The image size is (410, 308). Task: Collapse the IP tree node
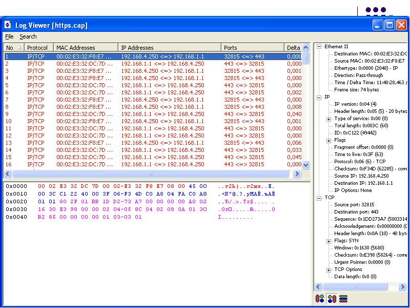tap(319, 97)
